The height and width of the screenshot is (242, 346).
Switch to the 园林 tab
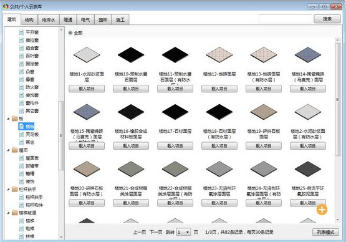click(x=103, y=20)
